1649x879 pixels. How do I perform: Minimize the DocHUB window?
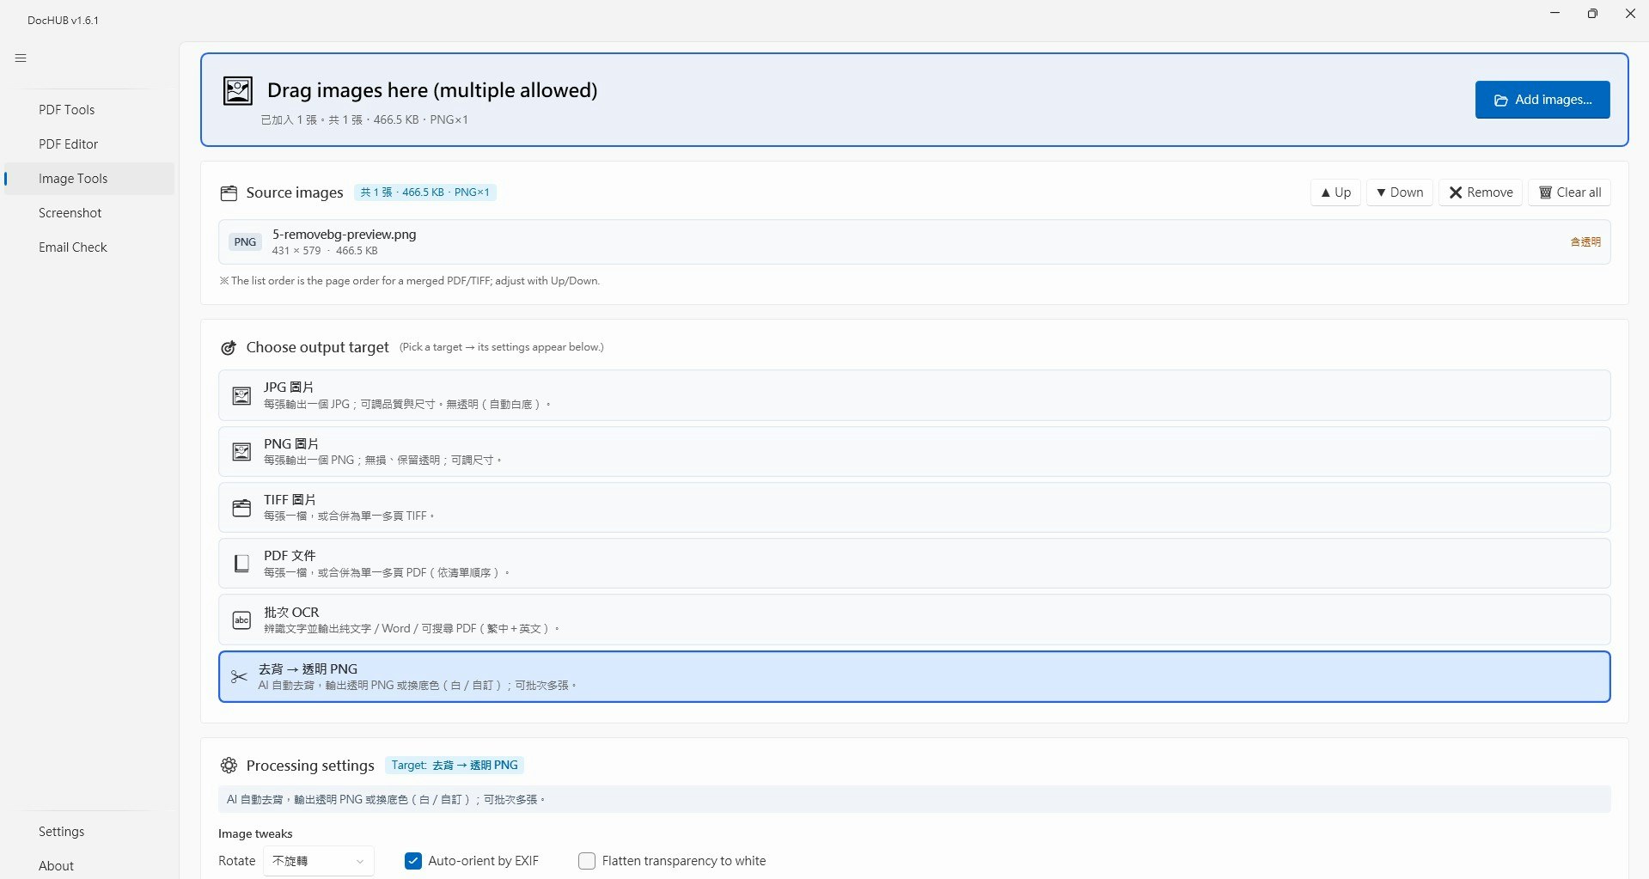click(x=1554, y=14)
